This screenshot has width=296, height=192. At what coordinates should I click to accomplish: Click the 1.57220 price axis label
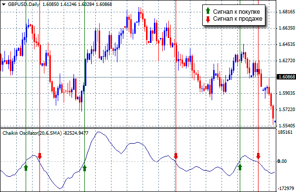[x=287, y=109]
